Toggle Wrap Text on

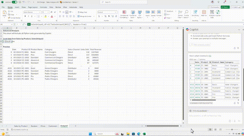click(82, 12)
